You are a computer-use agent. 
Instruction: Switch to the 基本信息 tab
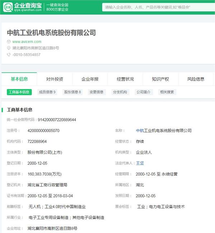[19, 79]
